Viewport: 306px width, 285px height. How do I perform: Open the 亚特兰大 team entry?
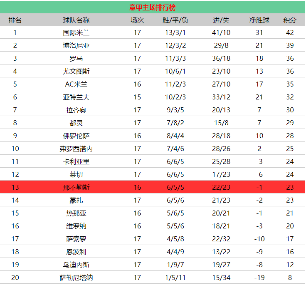[x=76, y=97]
